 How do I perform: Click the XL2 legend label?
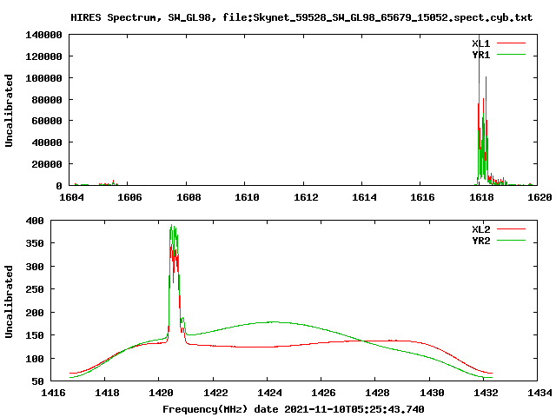click(x=480, y=229)
